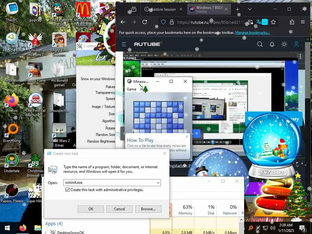
Task: Select Island Wars 2 Xmas icon
Action: tap(59, 135)
